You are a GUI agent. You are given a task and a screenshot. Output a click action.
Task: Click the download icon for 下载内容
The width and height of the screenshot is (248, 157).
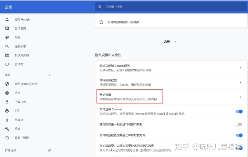(7, 102)
